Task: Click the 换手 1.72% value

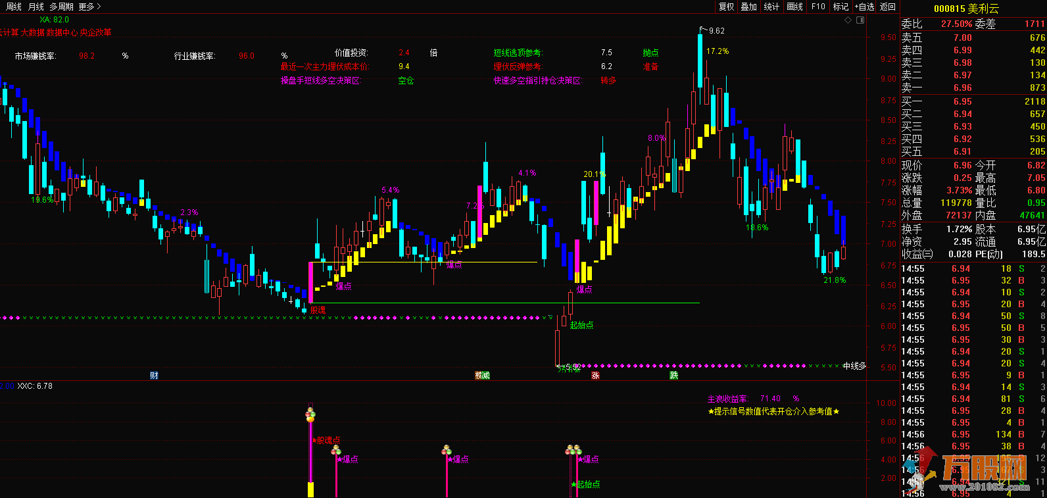Action: coord(960,229)
